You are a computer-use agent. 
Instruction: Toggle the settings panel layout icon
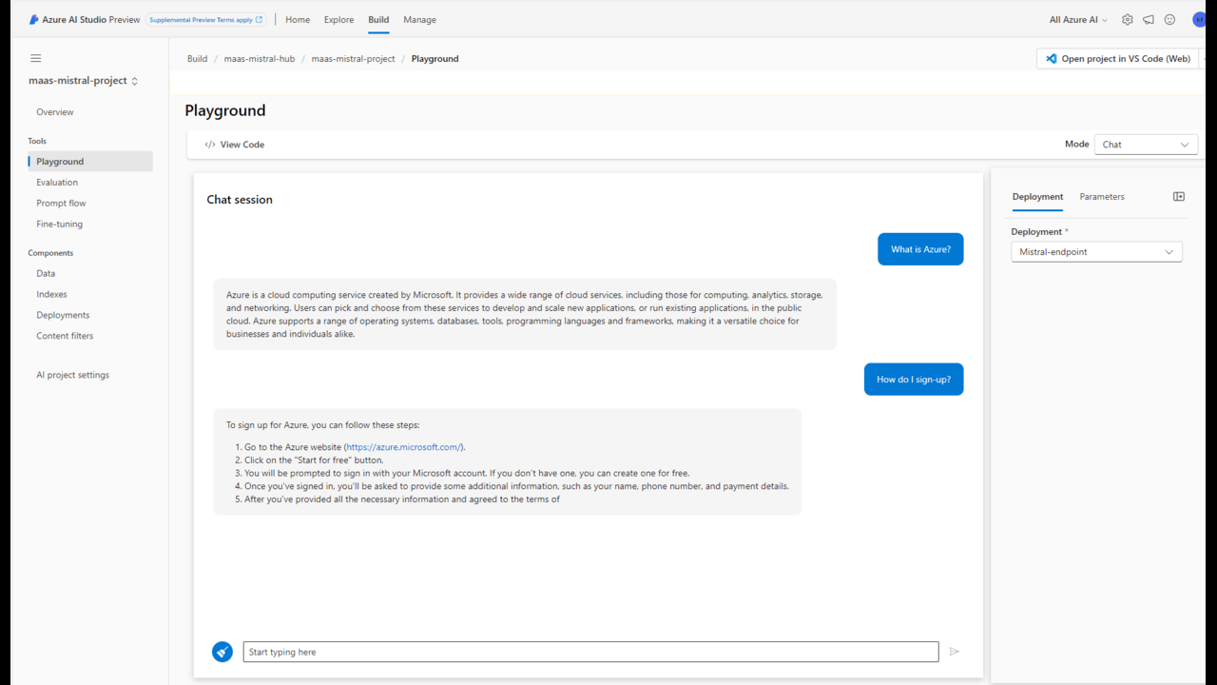(x=1179, y=197)
